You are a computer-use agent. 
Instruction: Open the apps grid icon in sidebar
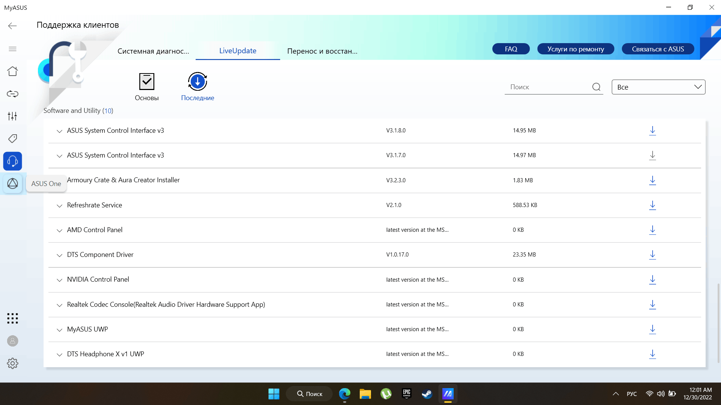[12, 318]
